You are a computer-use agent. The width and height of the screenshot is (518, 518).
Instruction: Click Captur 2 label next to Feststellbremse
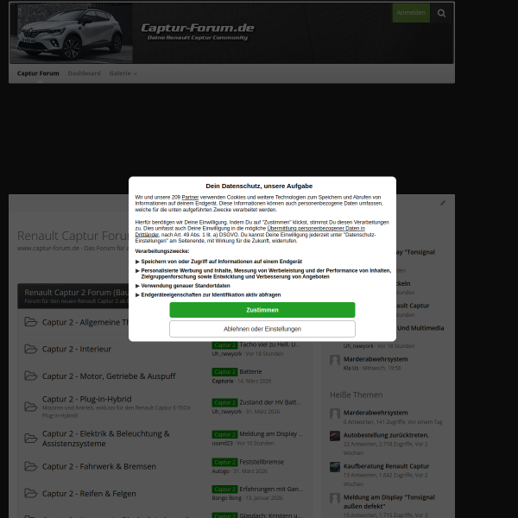pos(224,462)
